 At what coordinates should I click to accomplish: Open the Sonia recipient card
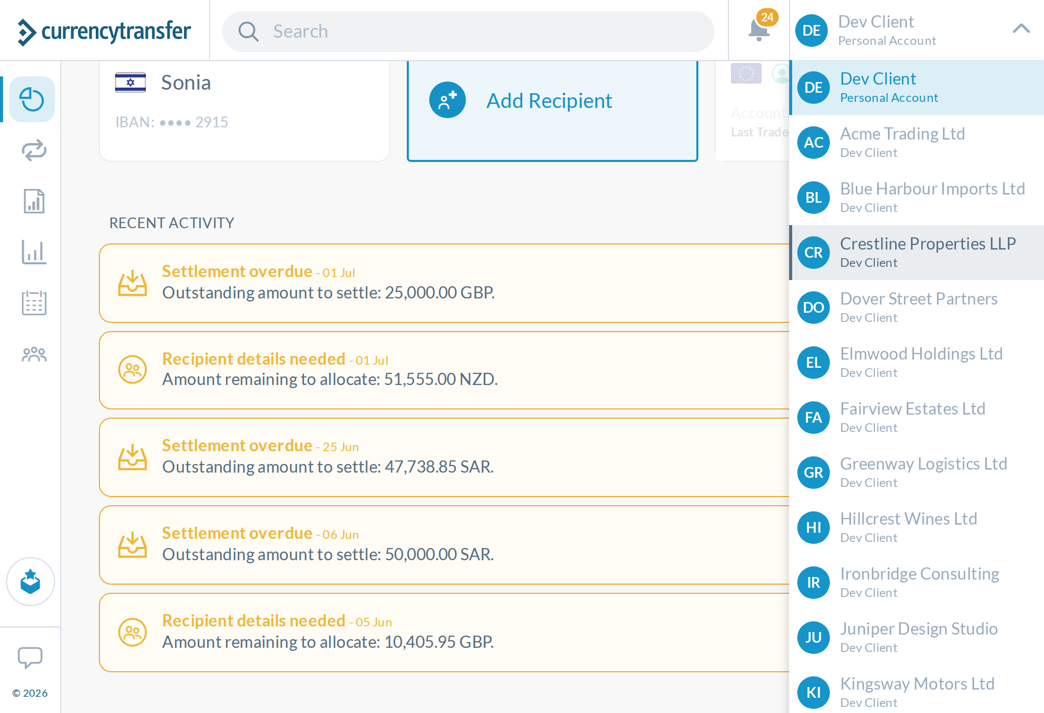point(245,111)
